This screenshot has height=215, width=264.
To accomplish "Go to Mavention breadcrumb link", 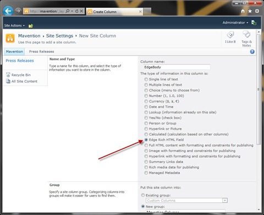I will [29, 36].
